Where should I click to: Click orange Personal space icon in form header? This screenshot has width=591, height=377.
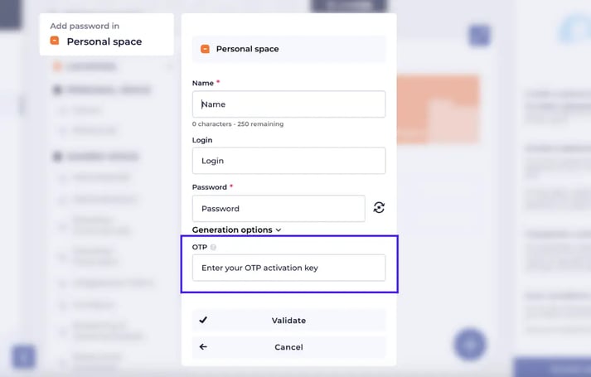click(205, 49)
